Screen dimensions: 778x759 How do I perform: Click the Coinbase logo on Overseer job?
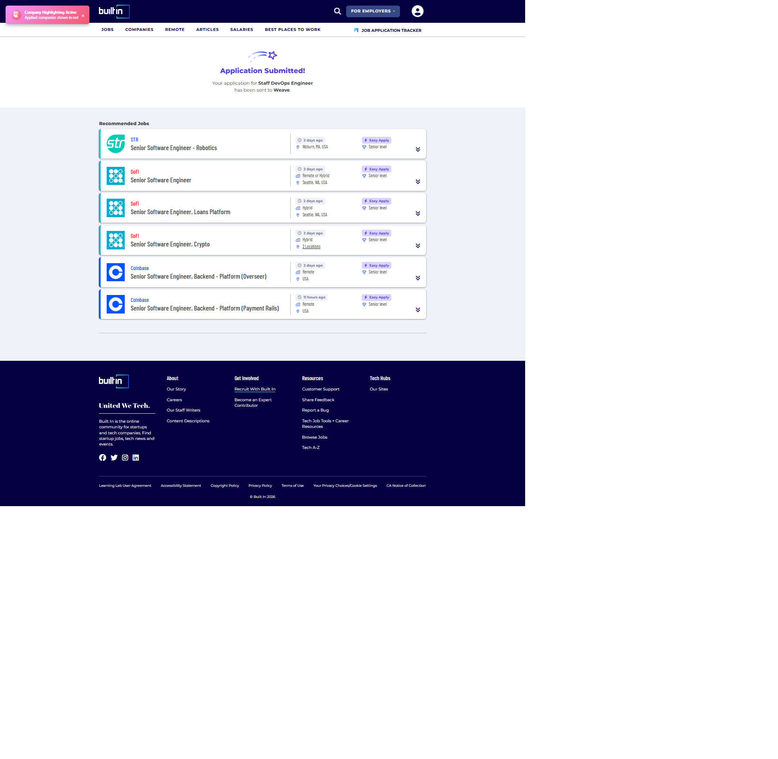click(x=116, y=272)
